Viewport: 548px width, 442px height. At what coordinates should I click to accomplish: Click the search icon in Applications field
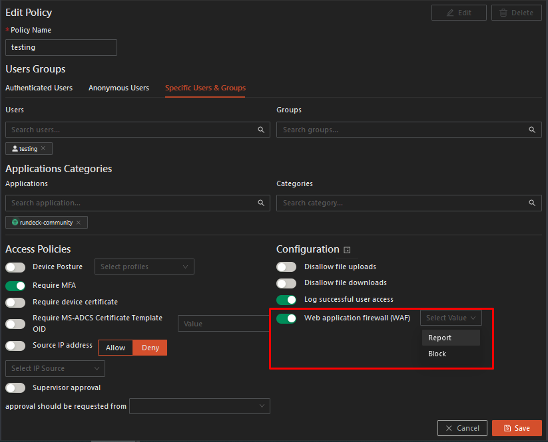click(261, 203)
